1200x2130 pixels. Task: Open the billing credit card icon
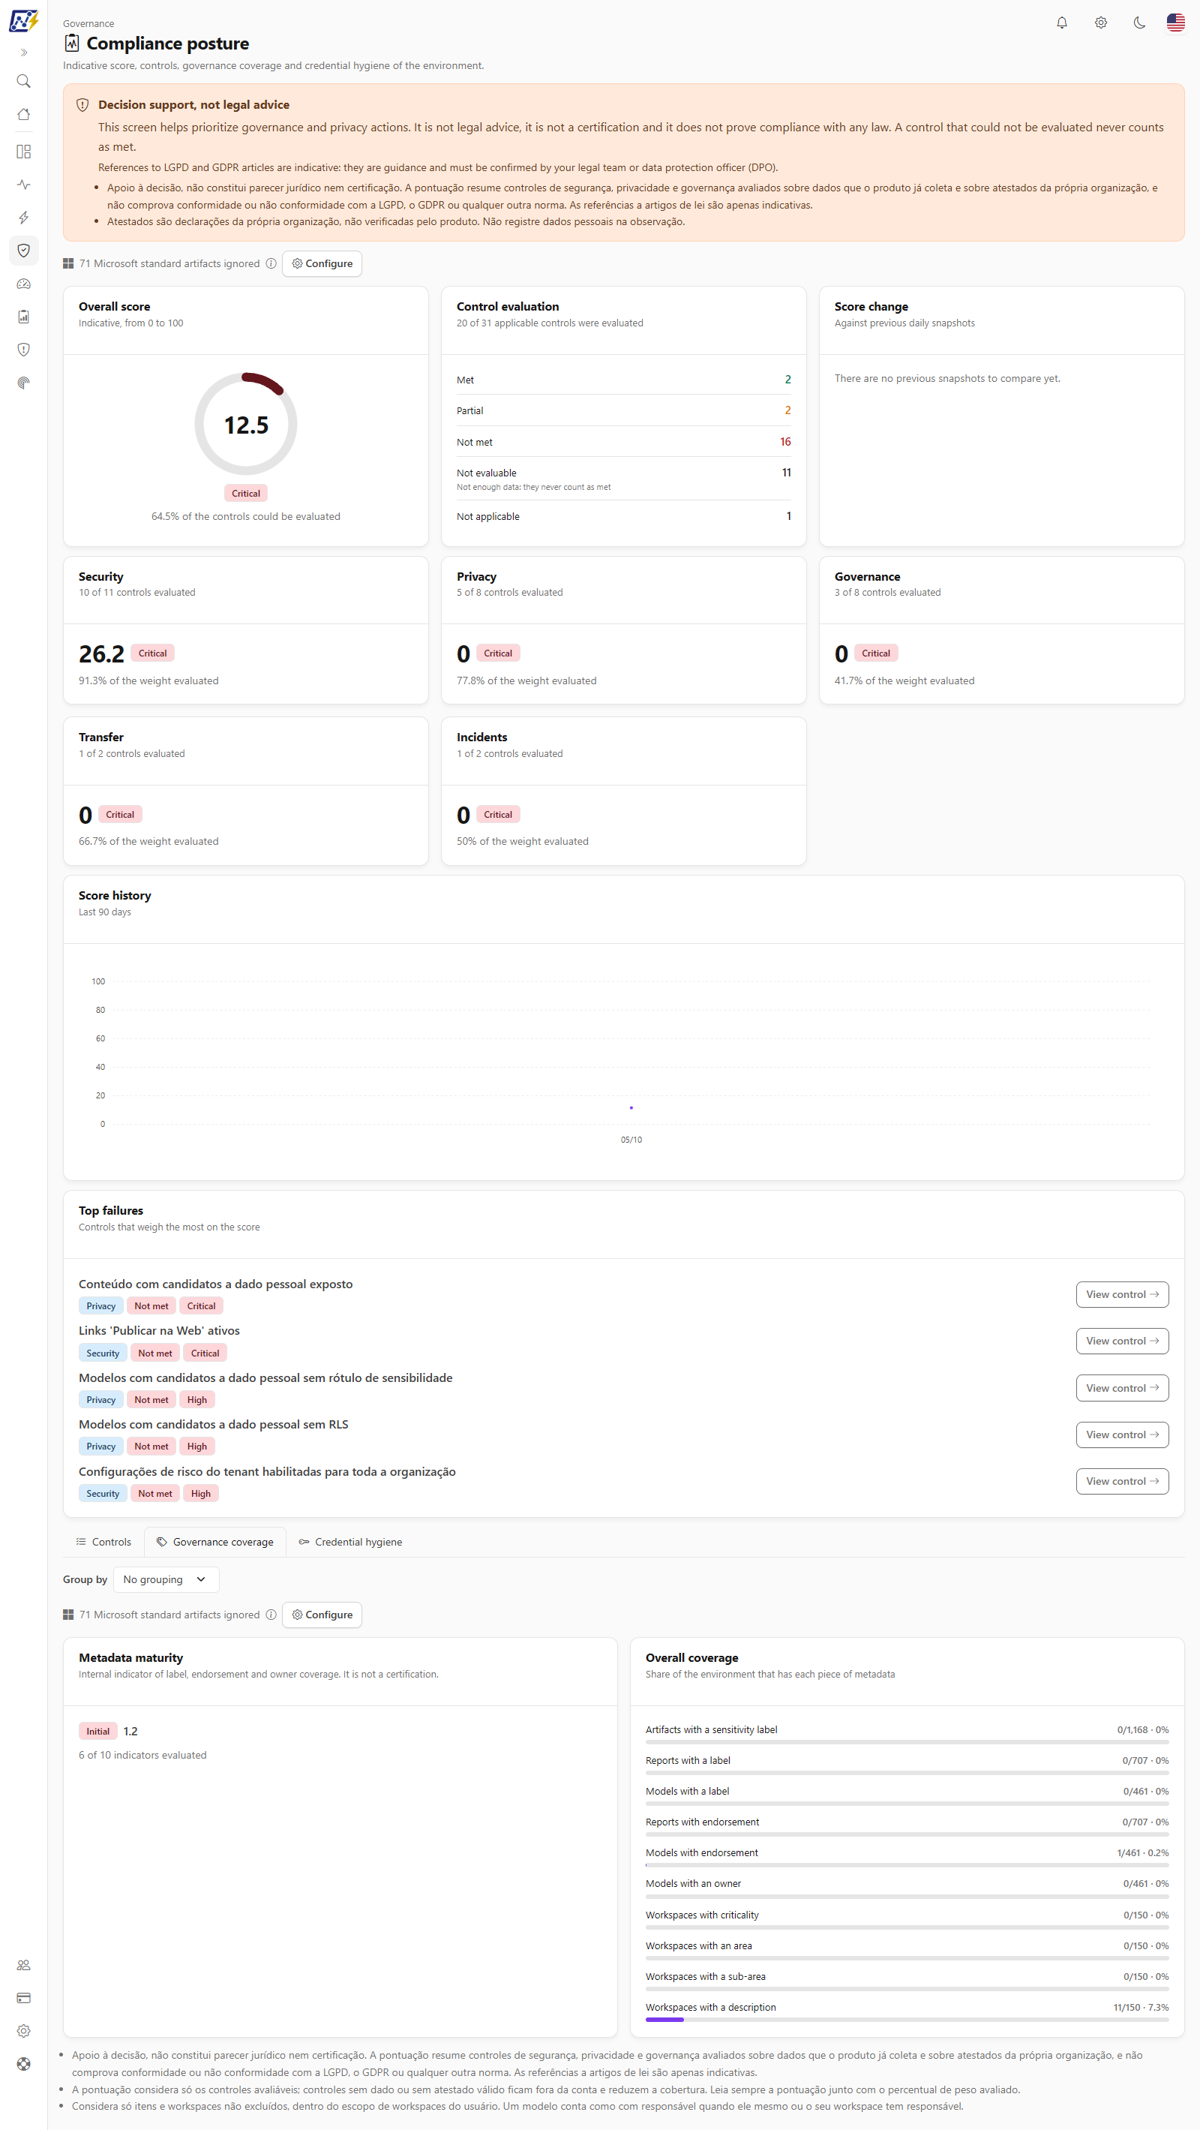tap(23, 1998)
